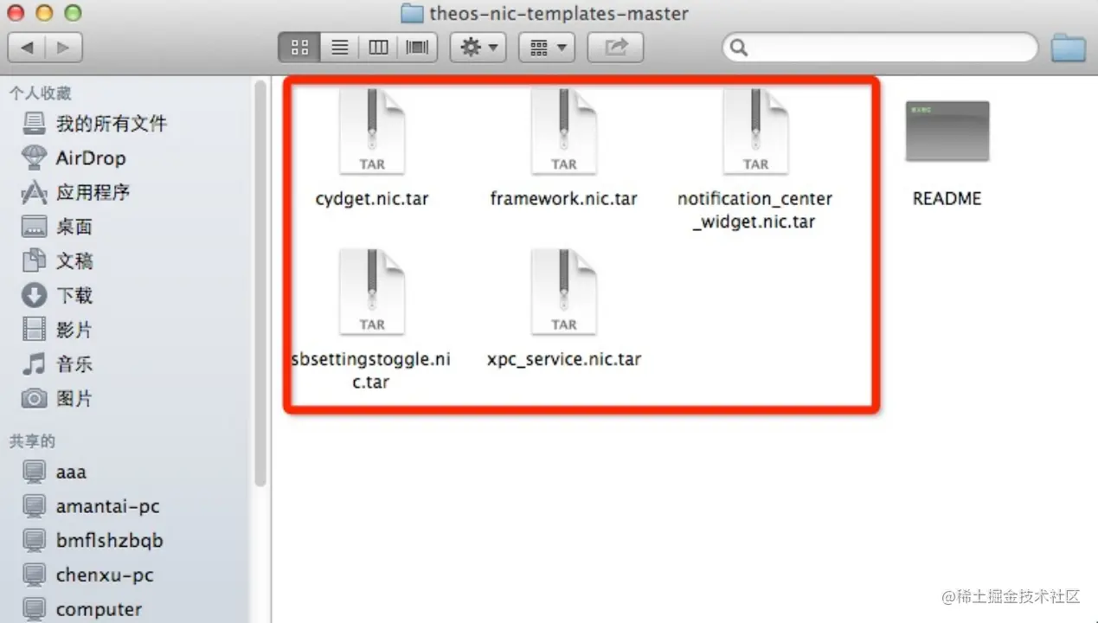Viewport: 1098px width, 623px height.
Task: Click the AirDrop parachute icon
Action: 34,158
